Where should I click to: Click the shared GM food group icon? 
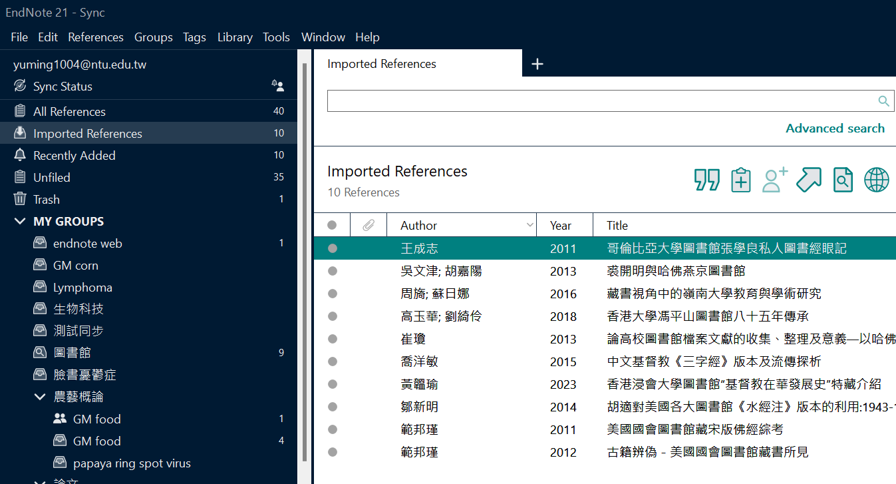coord(60,419)
